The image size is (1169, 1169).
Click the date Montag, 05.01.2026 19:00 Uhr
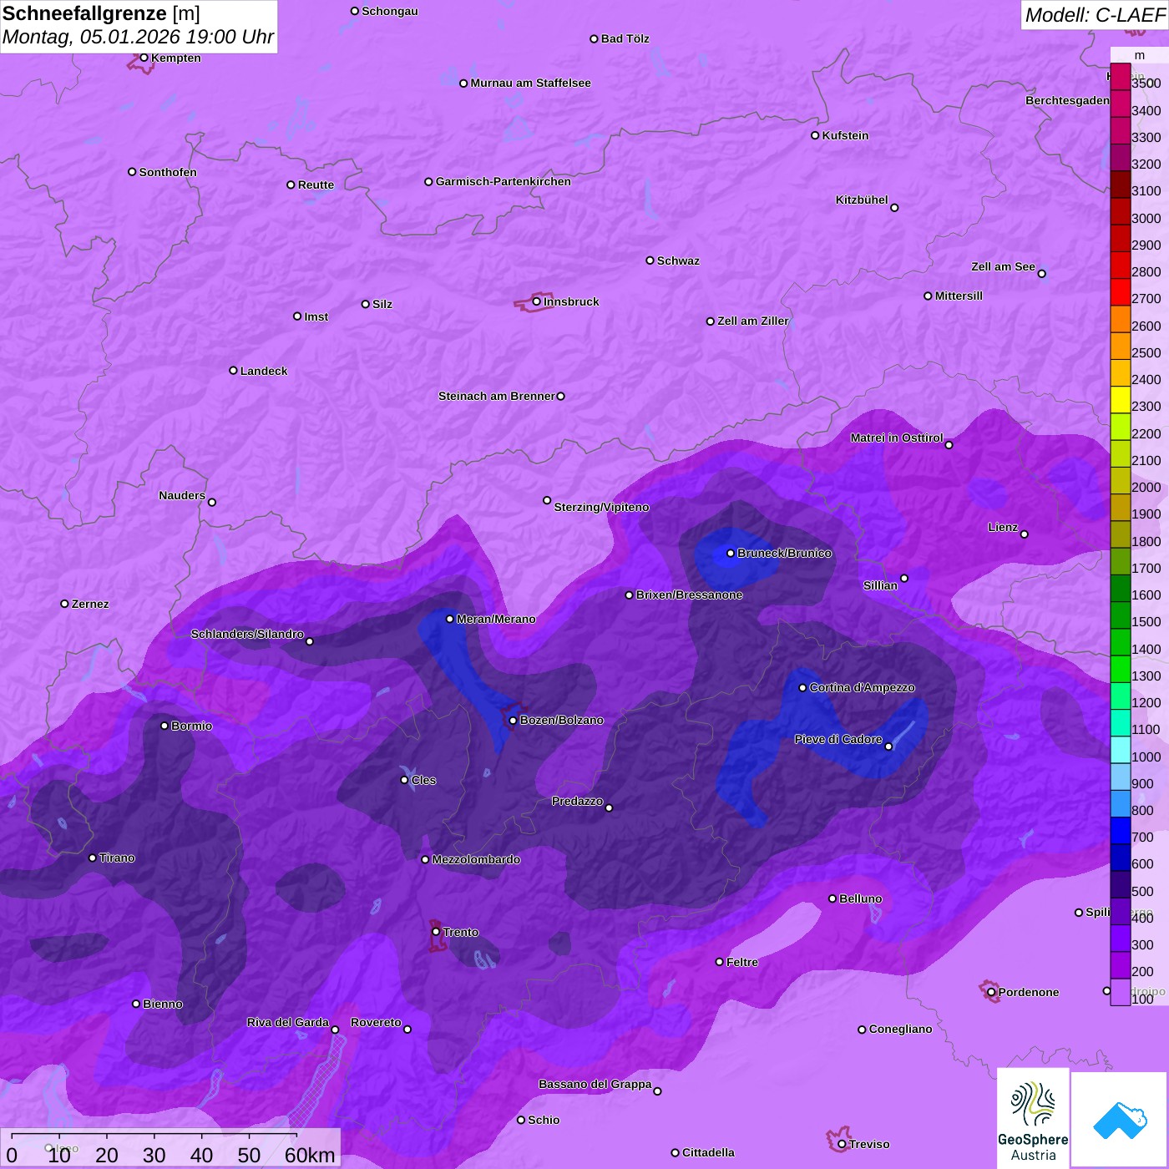[138, 38]
